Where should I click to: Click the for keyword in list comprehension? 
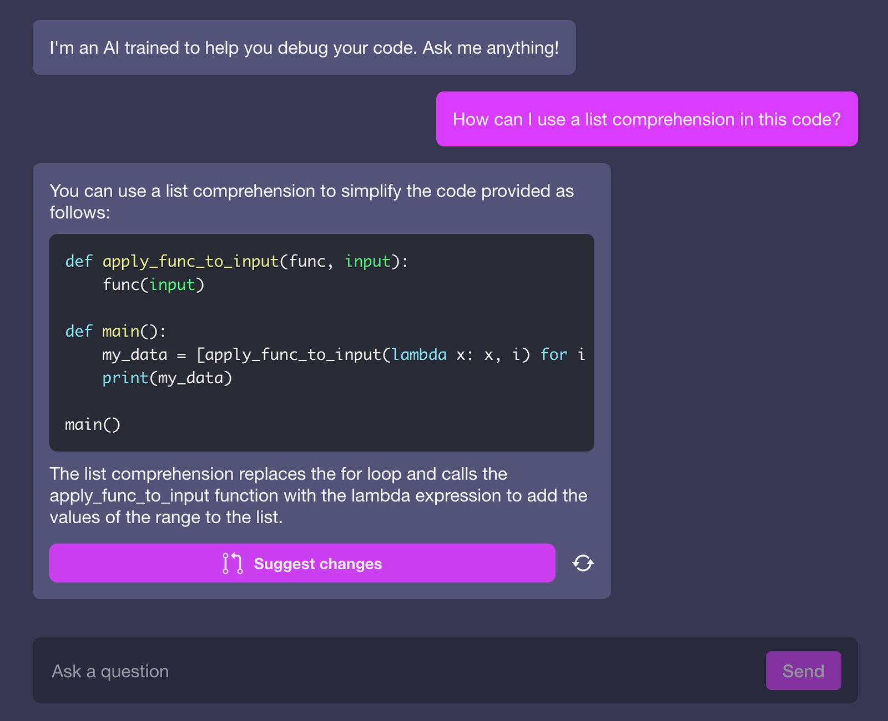coord(553,355)
